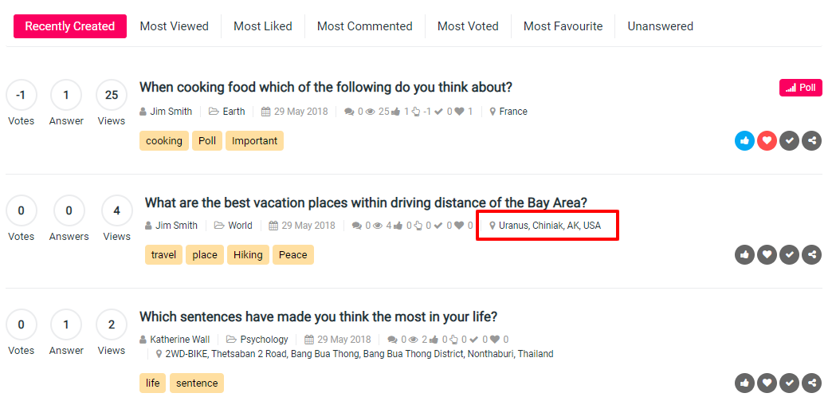Click heart icon on the sentences question
The image size is (832, 401).
(x=767, y=383)
